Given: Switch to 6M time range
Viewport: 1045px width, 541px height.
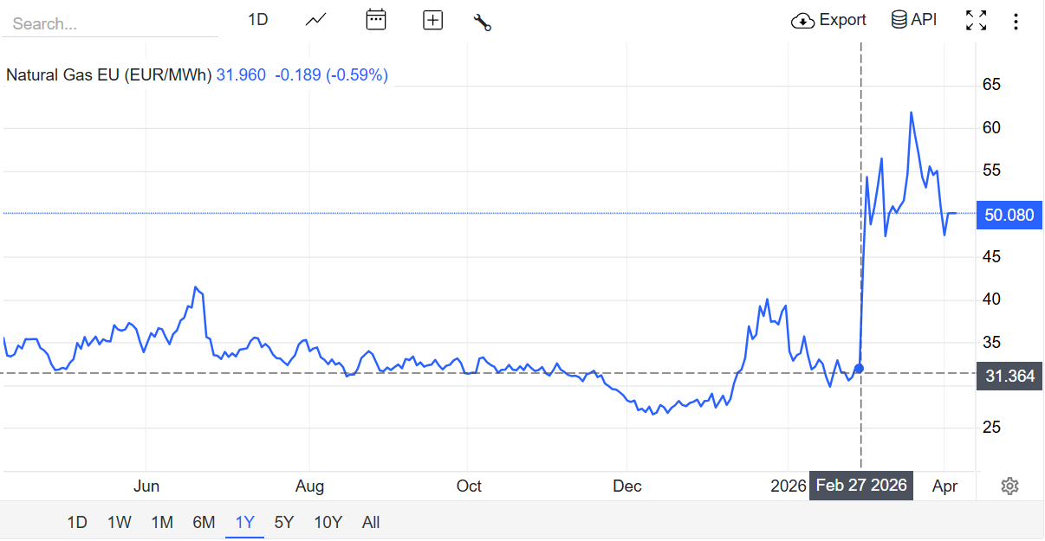Looking at the screenshot, I should tap(204, 522).
